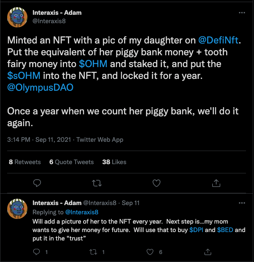Image resolution: width=254 pixels, height=262 pixels.
Task: Open more options on the reply tweet
Action: pos(242,203)
